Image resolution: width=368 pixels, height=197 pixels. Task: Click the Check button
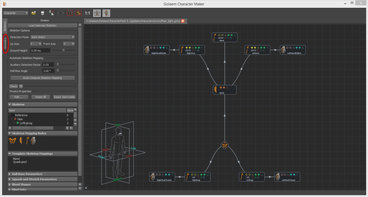13,86
